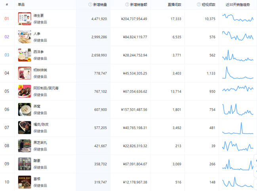Sort by the 新增销量 column header
Viewport: 257px width, 191px height.
tap(100, 5)
